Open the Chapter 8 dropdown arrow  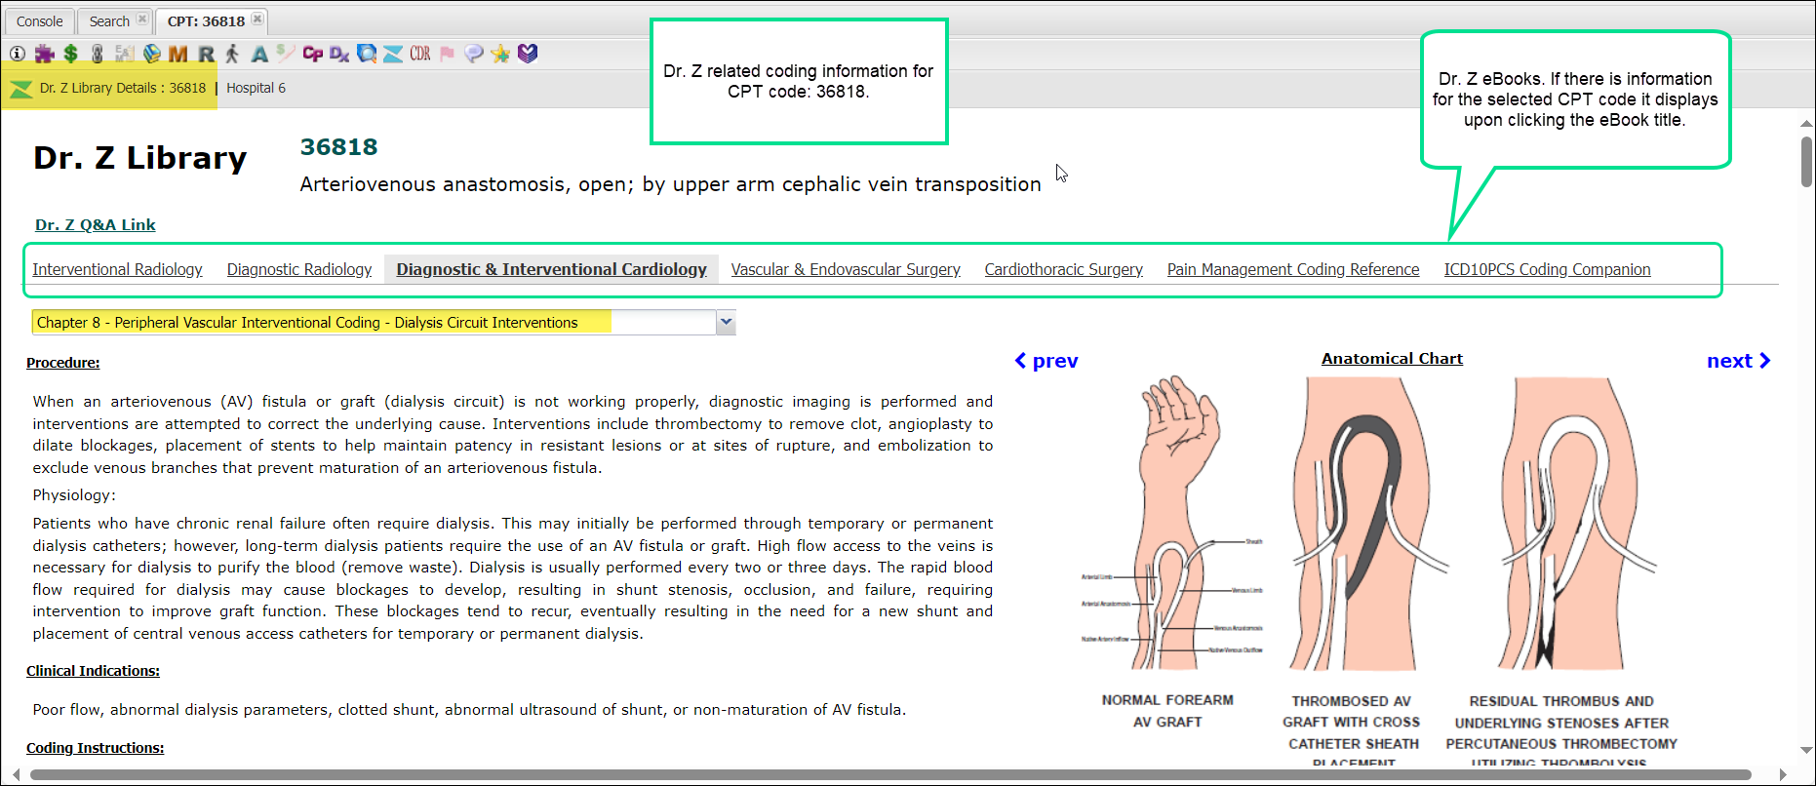coord(726,323)
